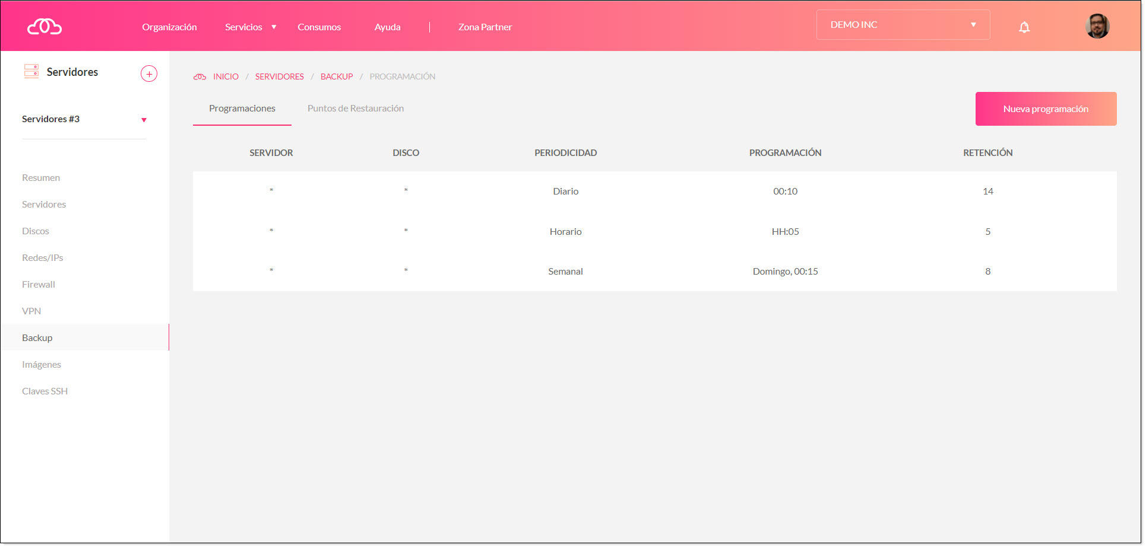Click the PROGRAMACIÓN breadcrumb text
Screen dimensions: 1146x548
coord(403,77)
